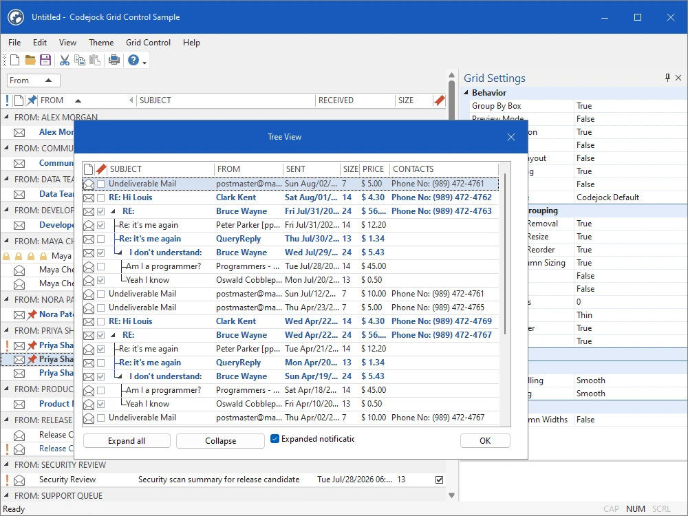Click the application globe icon in title bar

(17, 17)
